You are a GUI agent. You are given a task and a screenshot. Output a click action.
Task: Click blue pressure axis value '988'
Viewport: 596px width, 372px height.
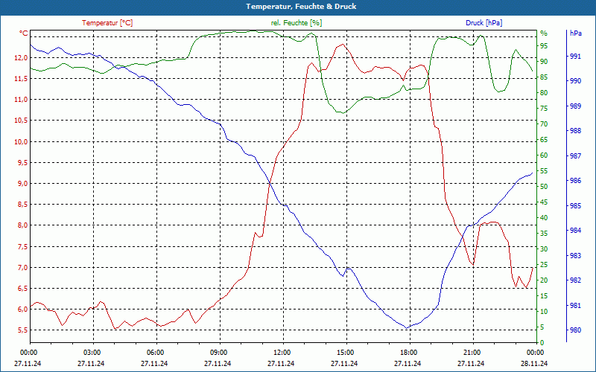pyautogui.click(x=576, y=131)
